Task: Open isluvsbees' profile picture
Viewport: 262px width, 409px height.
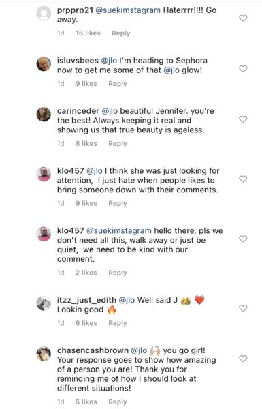Action: tap(44, 63)
